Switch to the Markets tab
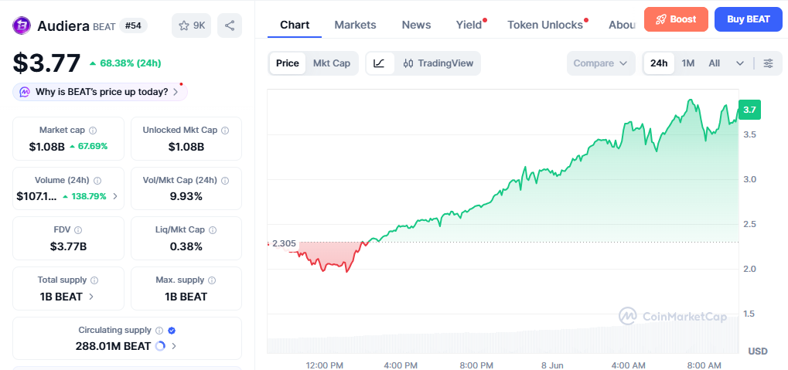788x370 pixels. pyautogui.click(x=355, y=25)
